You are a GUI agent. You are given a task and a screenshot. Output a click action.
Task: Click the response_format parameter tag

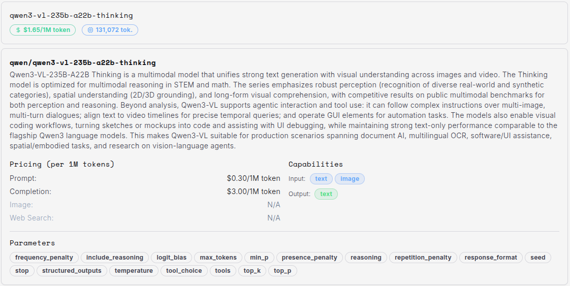coord(491,258)
